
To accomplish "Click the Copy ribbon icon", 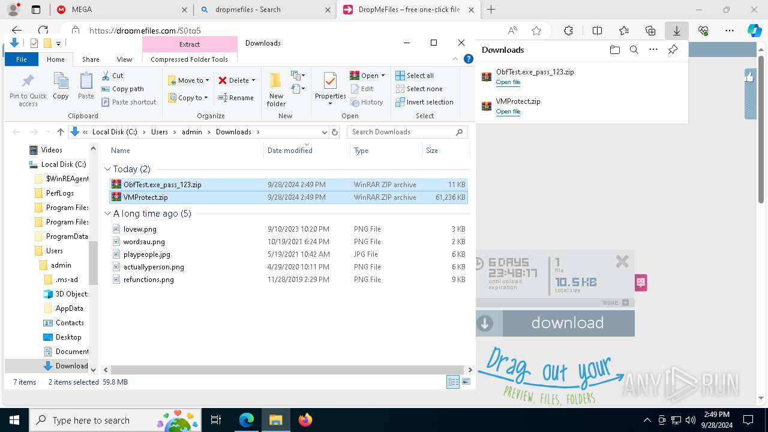I will [x=61, y=86].
